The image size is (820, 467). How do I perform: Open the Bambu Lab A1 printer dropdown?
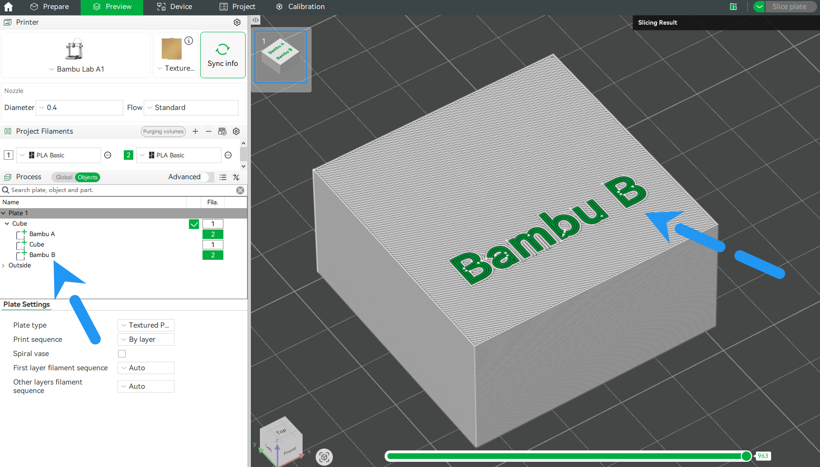pos(76,69)
